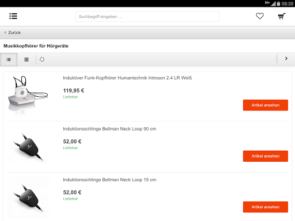Open Induktionsschlinge Bellman Neck Loop 15 cm title

coord(109,180)
